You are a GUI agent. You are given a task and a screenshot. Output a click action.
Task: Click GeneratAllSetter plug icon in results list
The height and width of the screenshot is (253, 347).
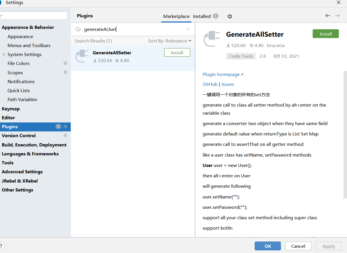[x=82, y=56]
